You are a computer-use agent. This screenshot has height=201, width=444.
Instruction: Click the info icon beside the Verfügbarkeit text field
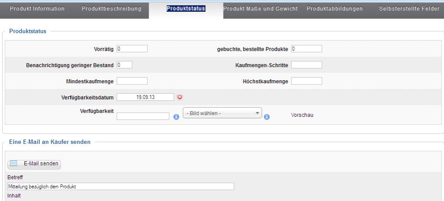176,117
